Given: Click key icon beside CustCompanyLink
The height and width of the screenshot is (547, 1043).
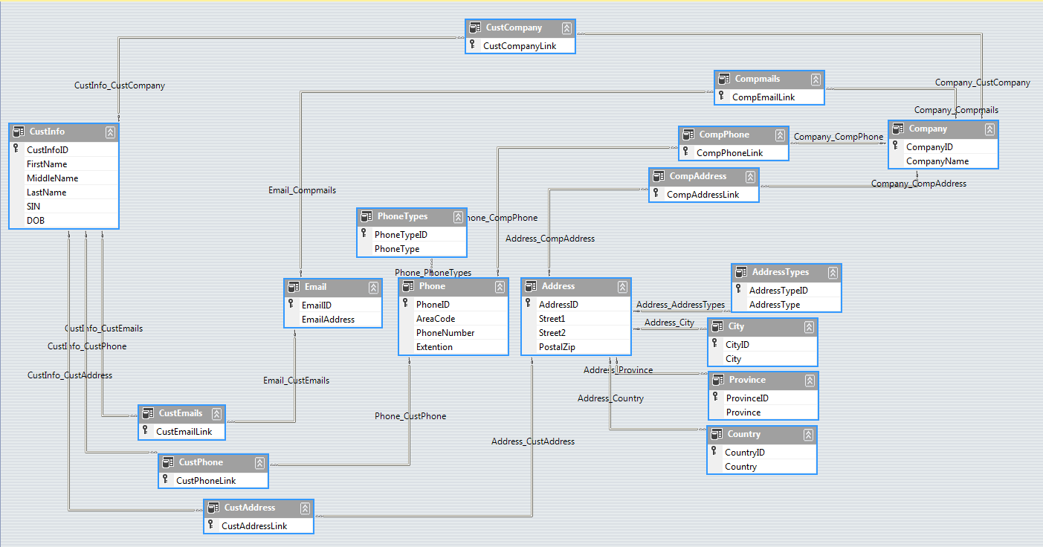Looking at the screenshot, I should coord(472,45).
